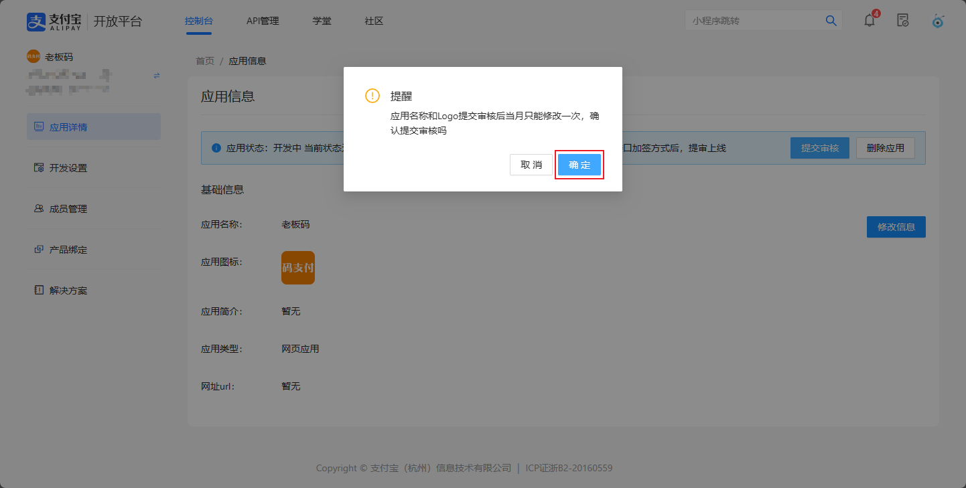
Task: Click the 码支付 app icon thumbnail
Action: 298,268
